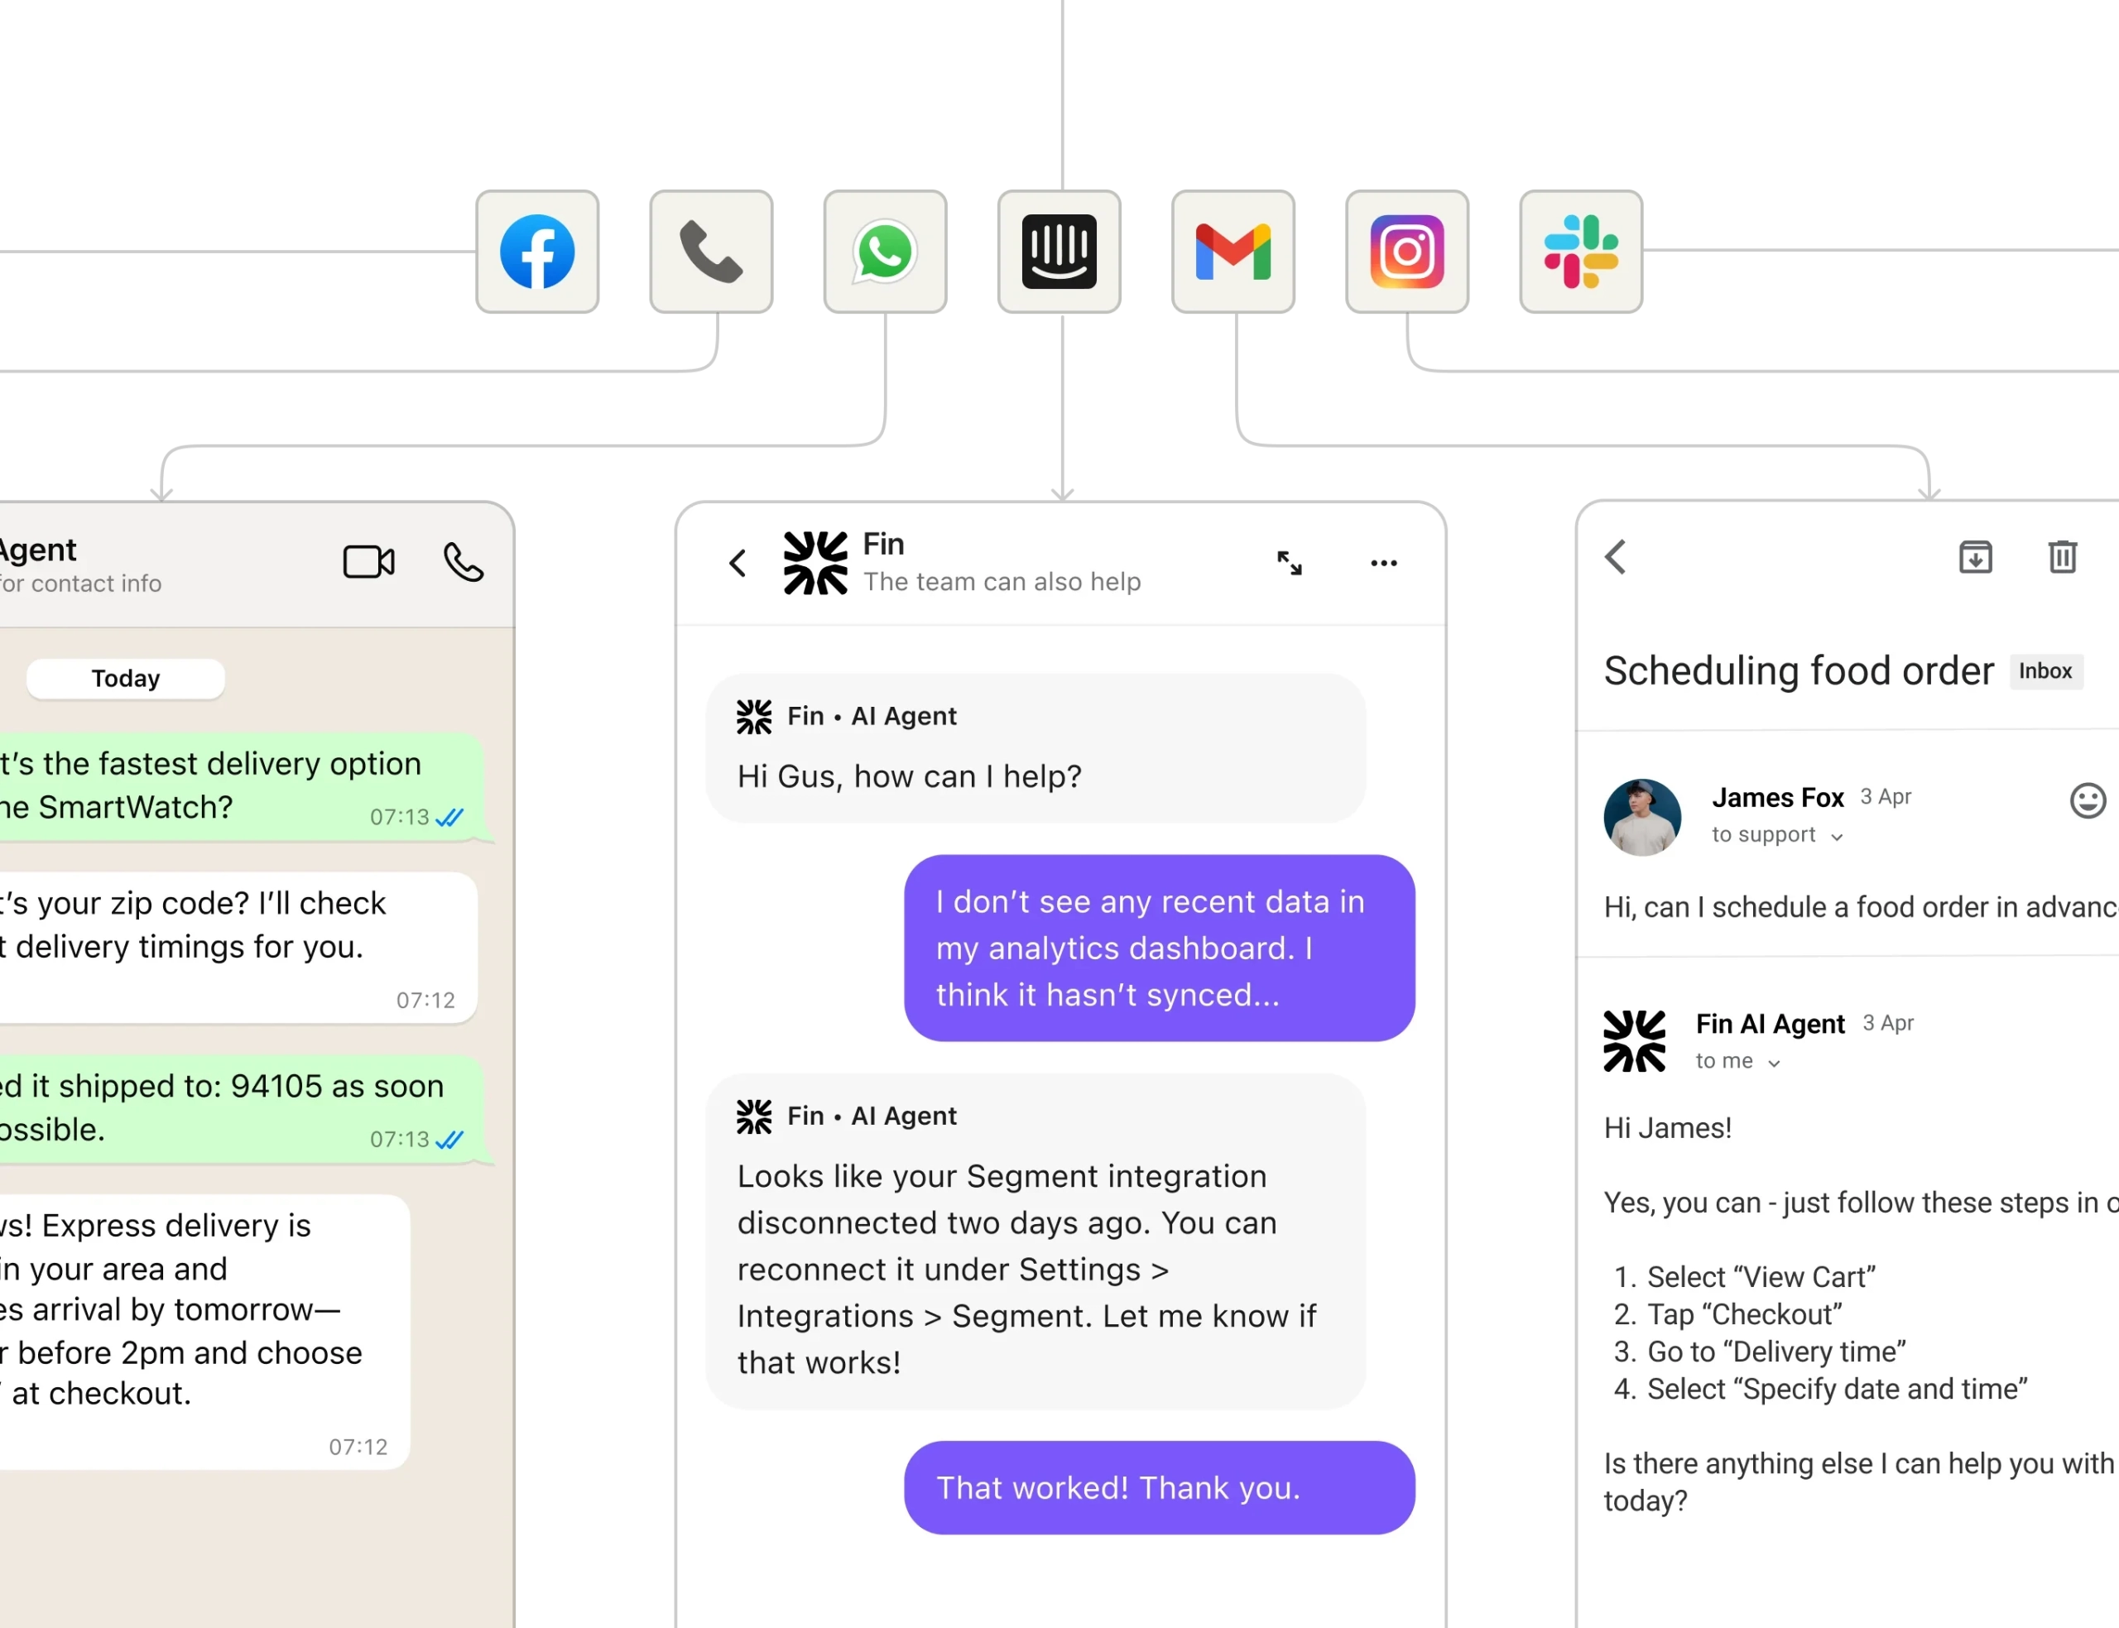Click the Slack channel icon
This screenshot has height=1628, width=2119.
(x=1580, y=252)
